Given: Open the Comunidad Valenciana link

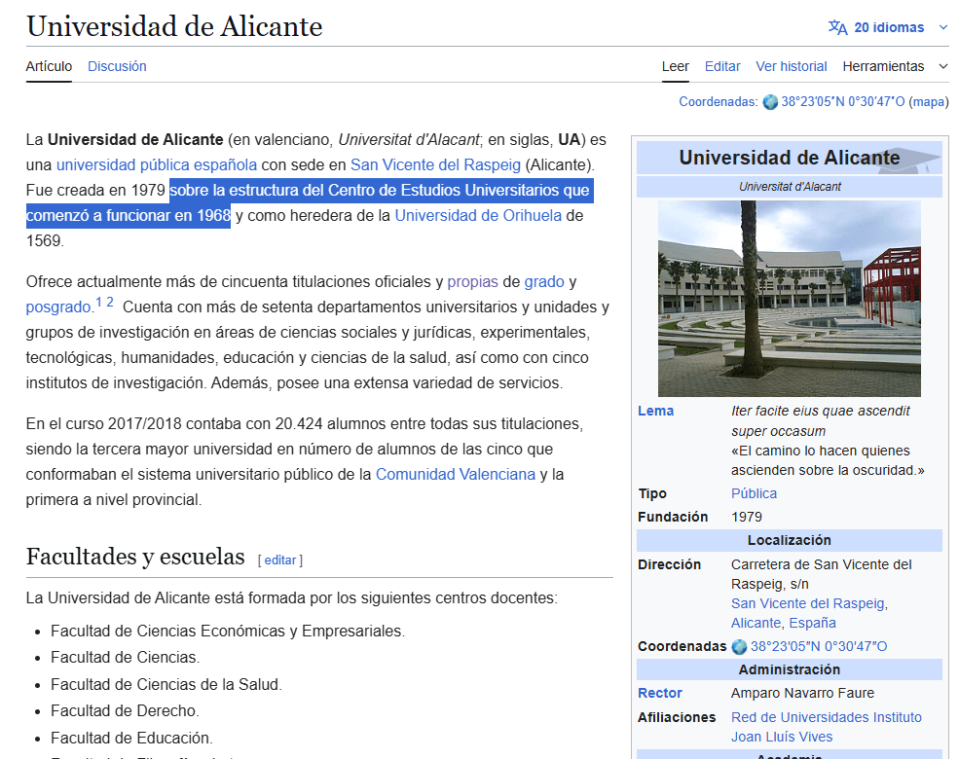Looking at the screenshot, I should tap(455, 474).
